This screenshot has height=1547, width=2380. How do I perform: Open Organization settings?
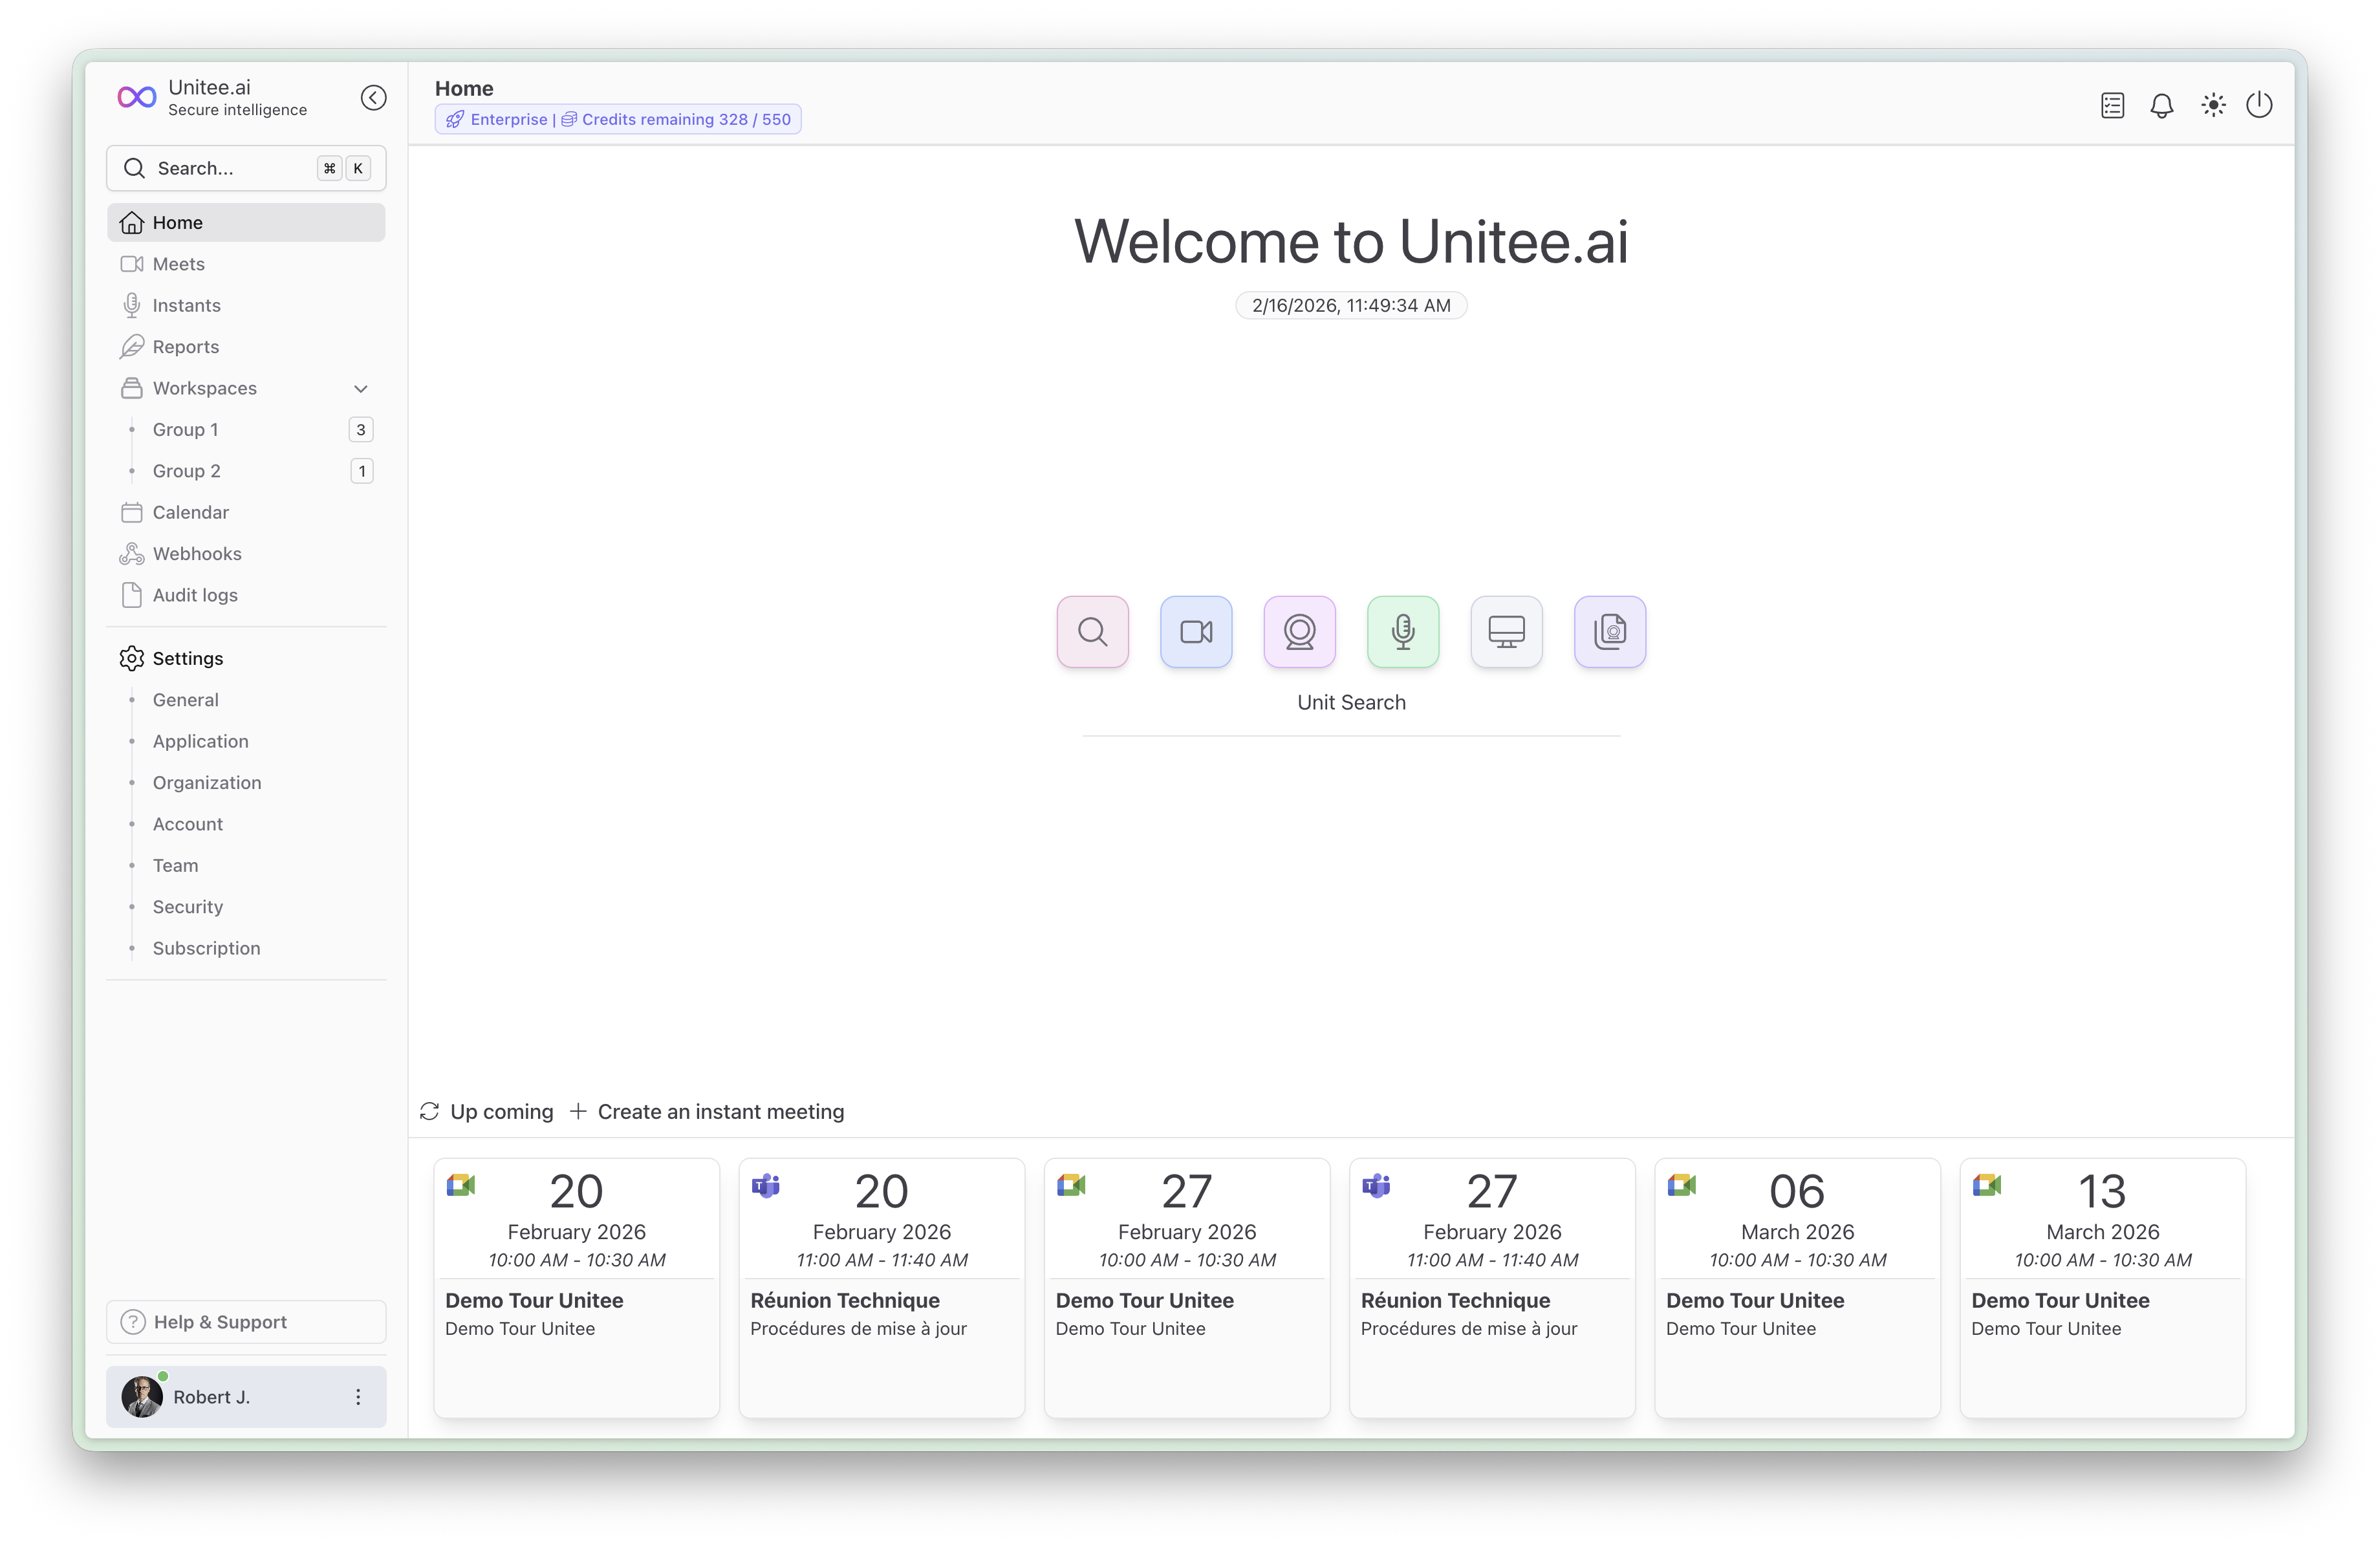pyautogui.click(x=246, y=783)
